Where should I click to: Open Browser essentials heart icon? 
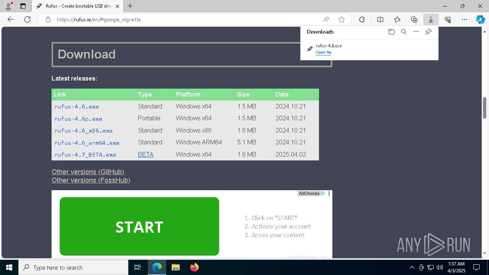448,19
